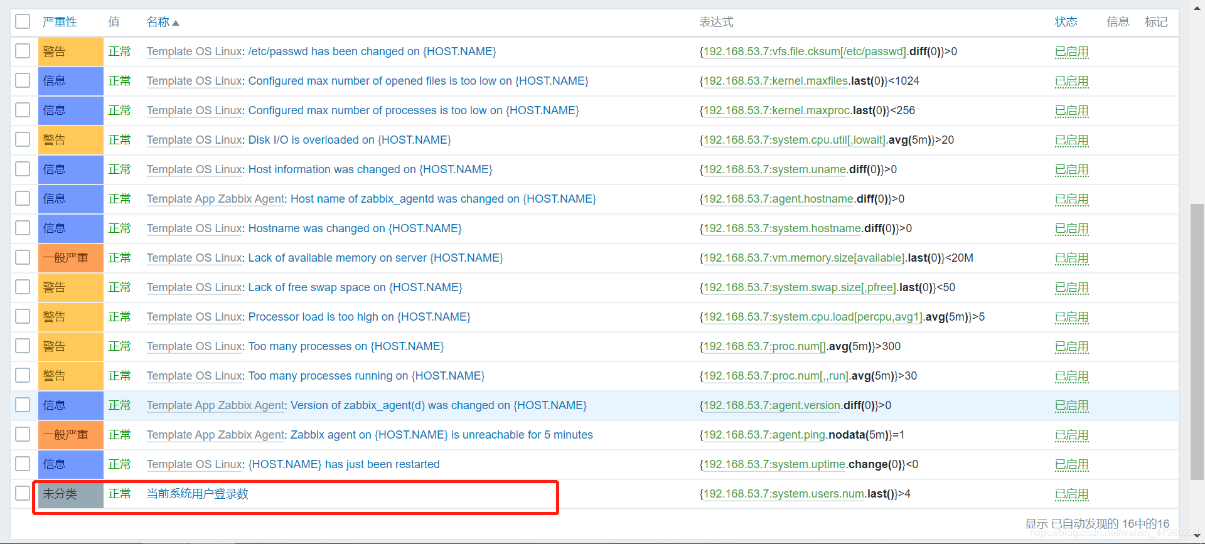This screenshot has height=544, width=1205.
Task: Select checkbox for Lack of available memory
Action: click(x=23, y=257)
